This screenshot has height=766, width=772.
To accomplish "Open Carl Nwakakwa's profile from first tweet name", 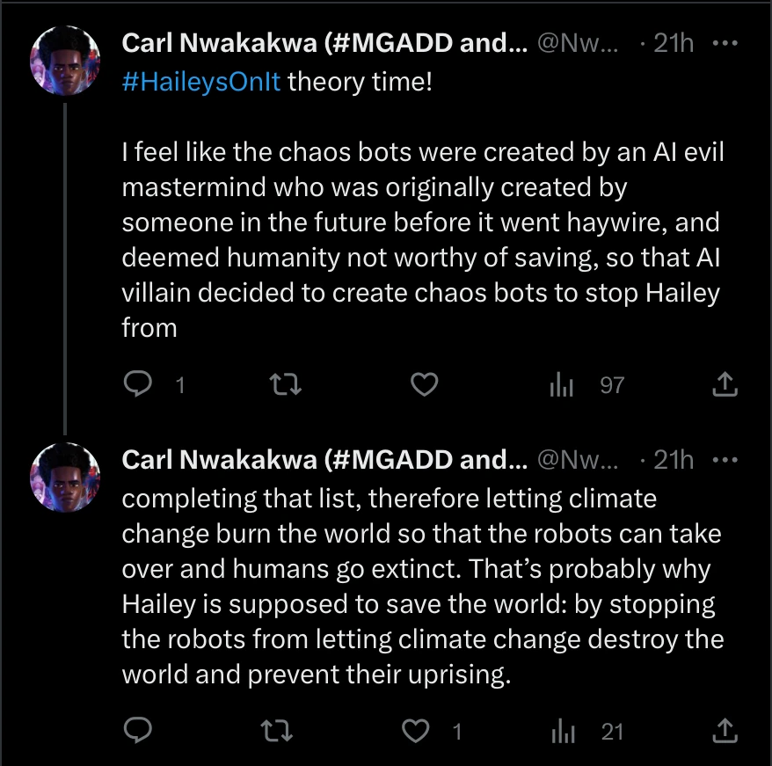I will coord(323,43).
